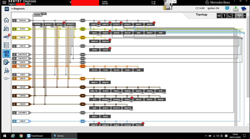Open the vehicle fault codes sidebar icon
Image resolution: width=250 pixels, height=139 pixels.
(6, 37)
